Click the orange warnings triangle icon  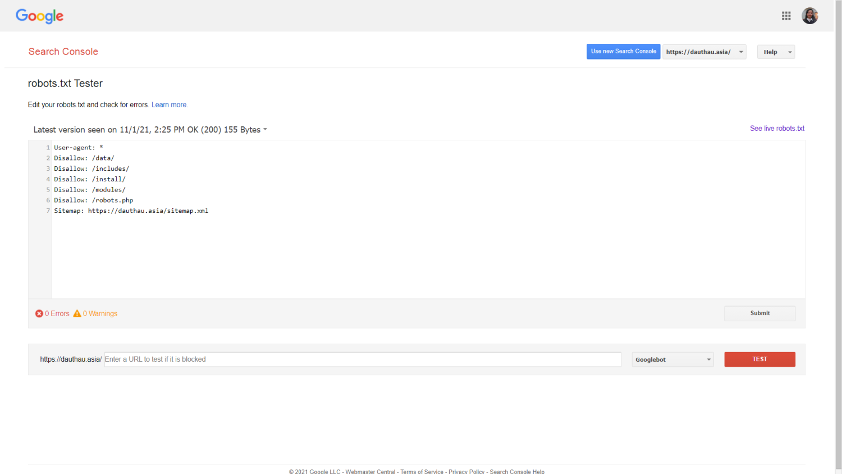(77, 313)
